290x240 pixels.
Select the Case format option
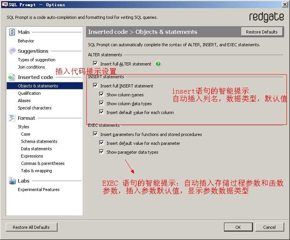point(25,134)
